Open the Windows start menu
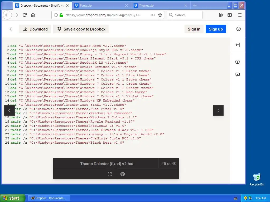Viewport: 270px width, 202px height. click(x=12, y=198)
